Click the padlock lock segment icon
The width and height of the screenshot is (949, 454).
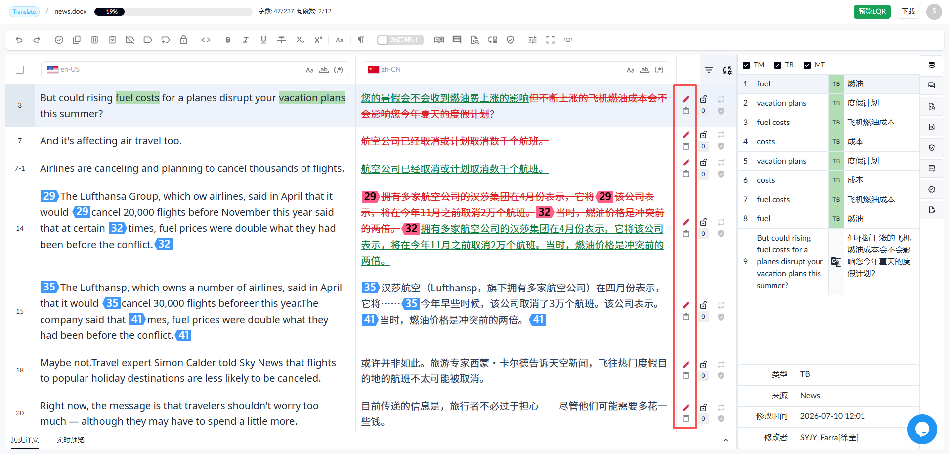coord(183,40)
